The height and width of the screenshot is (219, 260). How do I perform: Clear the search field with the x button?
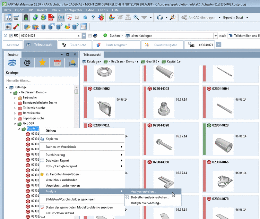79,36
